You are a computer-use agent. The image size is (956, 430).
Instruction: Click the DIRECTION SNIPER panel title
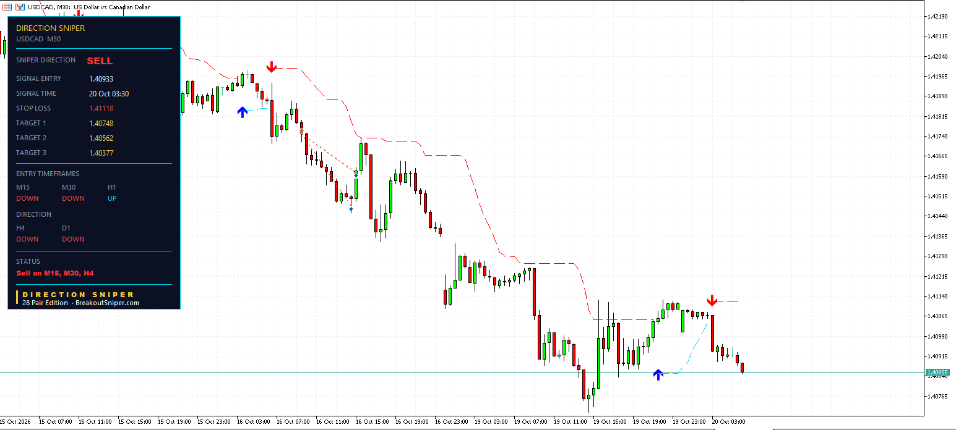51,28
